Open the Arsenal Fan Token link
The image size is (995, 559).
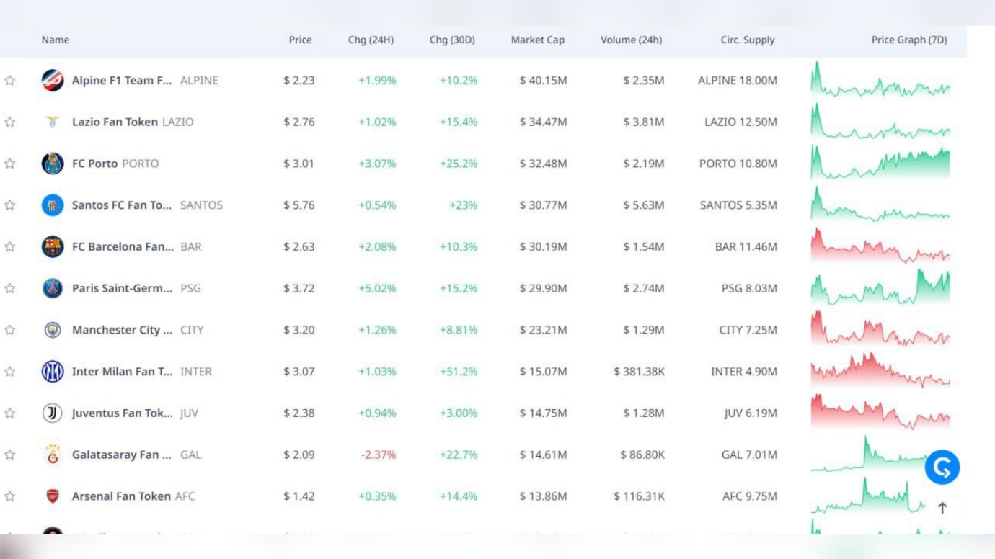point(121,496)
